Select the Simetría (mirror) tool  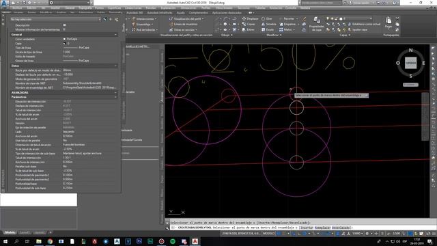tap(268, 24)
